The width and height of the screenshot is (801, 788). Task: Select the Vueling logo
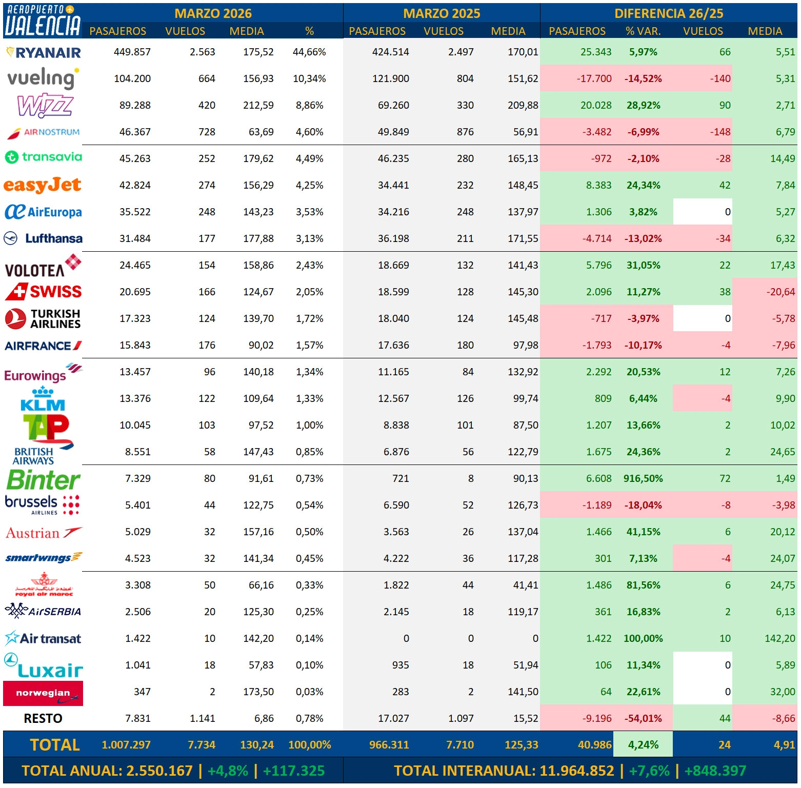(x=43, y=78)
